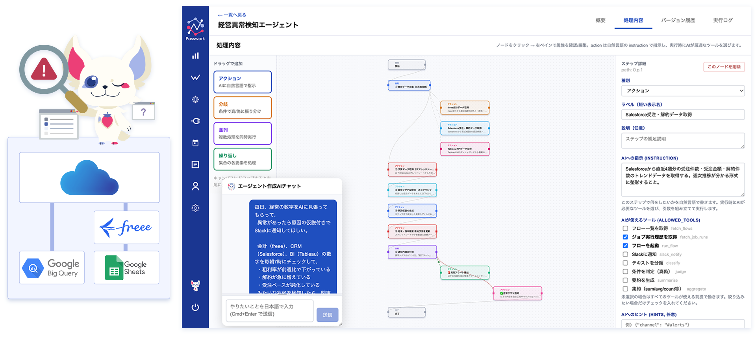Click the ラベル field with Salesforce受注・解約データ取得
The width and height of the screenshot is (756, 339).
click(x=683, y=115)
